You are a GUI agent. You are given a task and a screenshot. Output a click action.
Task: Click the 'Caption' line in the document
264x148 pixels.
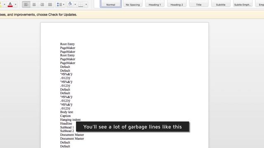[x=65, y=116]
